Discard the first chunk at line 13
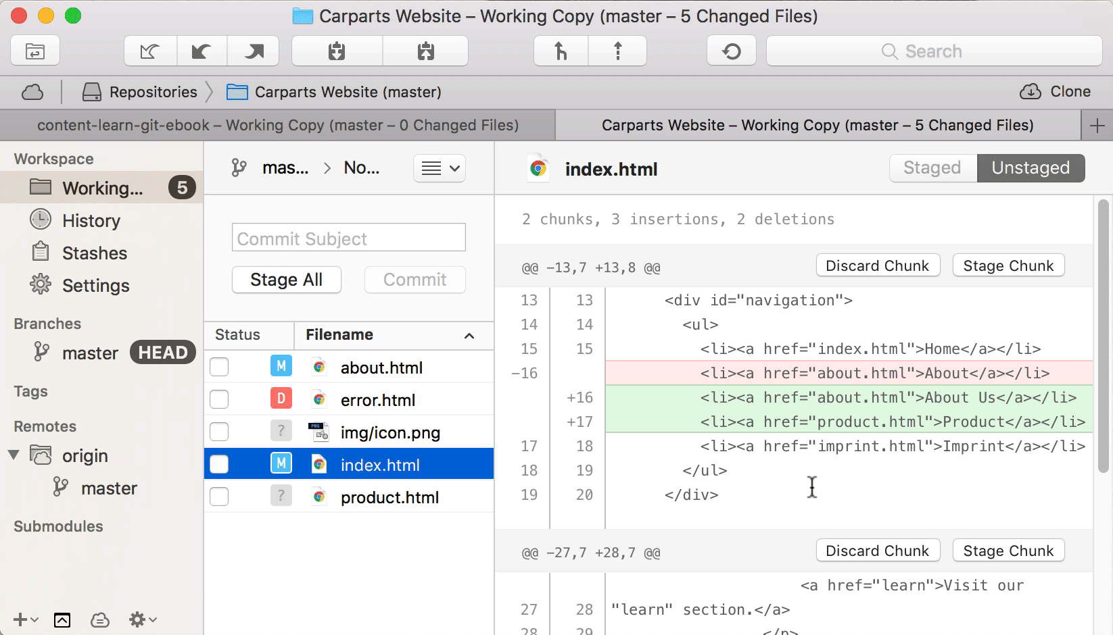The height and width of the screenshot is (635, 1113). [x=877, y=266]
